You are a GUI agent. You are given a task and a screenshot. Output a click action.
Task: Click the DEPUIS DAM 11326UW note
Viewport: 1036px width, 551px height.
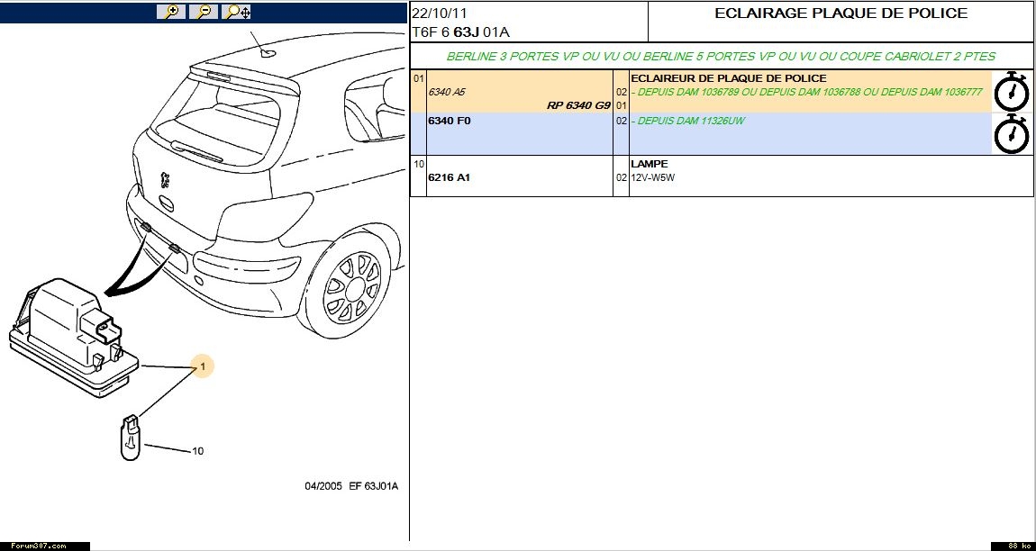tap(676, 121)
